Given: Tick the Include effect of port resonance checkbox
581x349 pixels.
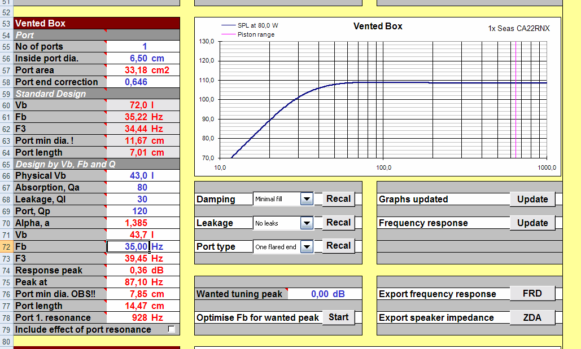Looking at the screenshot, I should (x=172, y=329).
